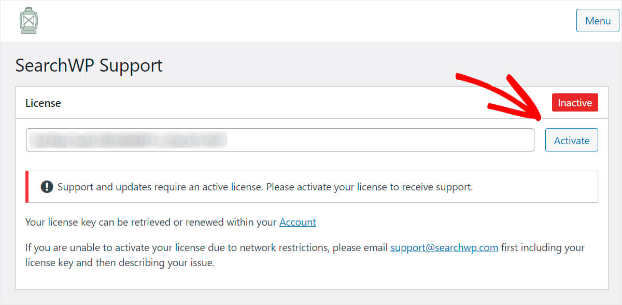Click the blurred license key text
Screen dimensions: 622x305
coord(128,140)
